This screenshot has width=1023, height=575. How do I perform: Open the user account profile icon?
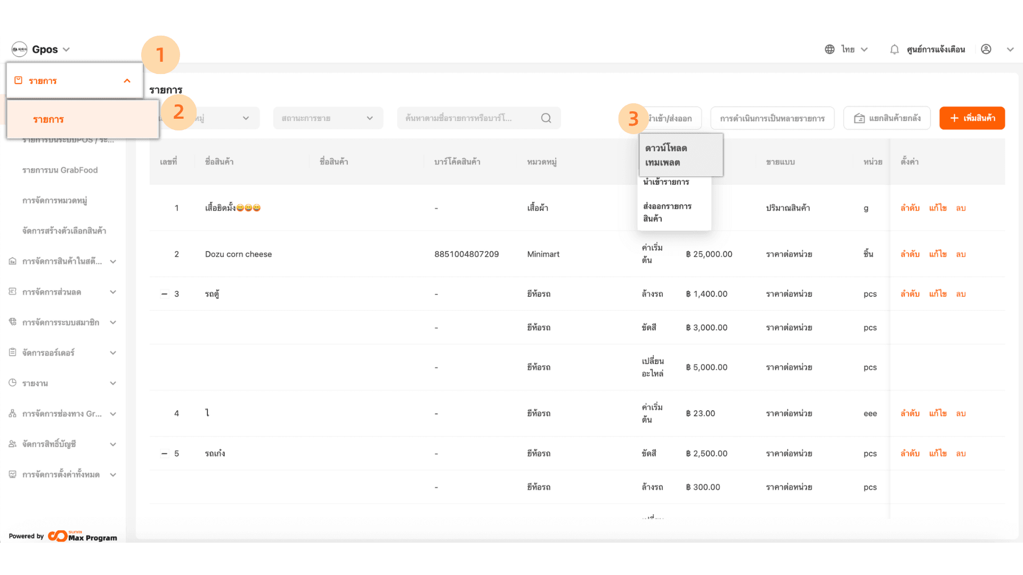pos(986,50)
